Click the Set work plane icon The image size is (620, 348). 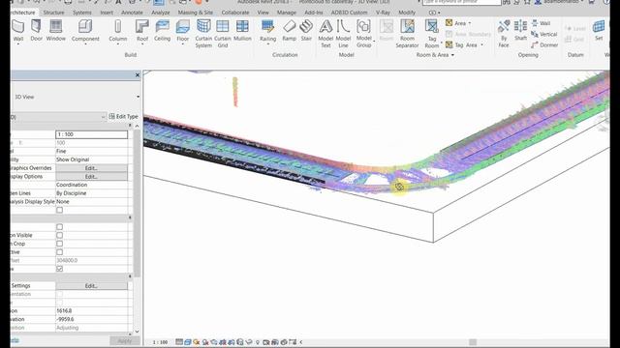(x=599, y=30)
